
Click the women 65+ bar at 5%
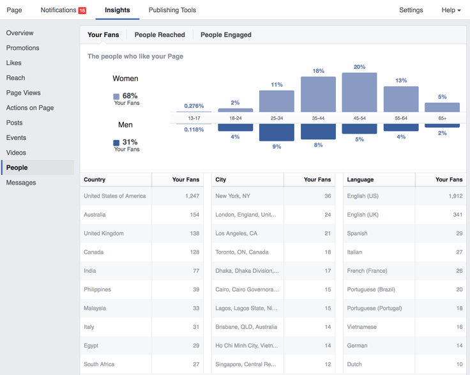pyautogui.click(x=442, y=107)
